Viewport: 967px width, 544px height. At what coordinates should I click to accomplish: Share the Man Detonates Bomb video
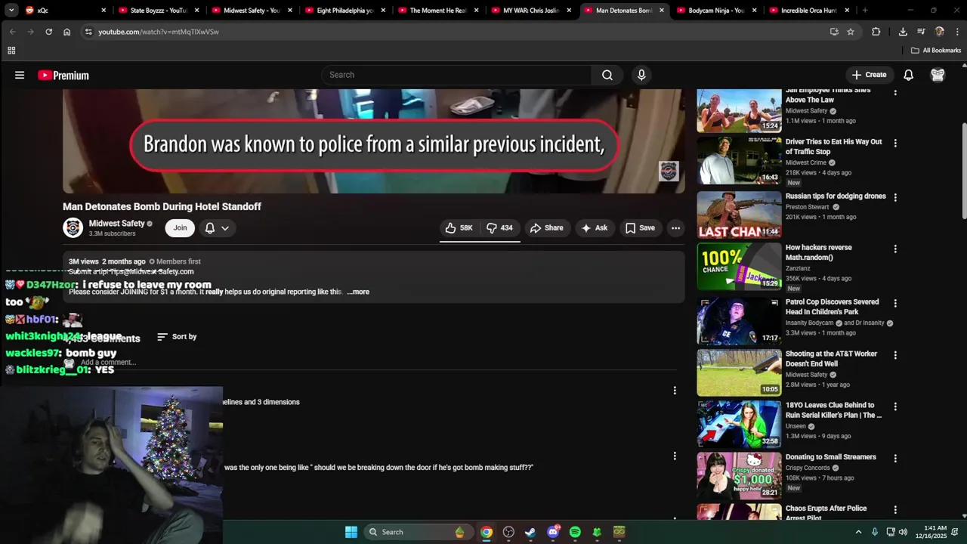point(546,227)
